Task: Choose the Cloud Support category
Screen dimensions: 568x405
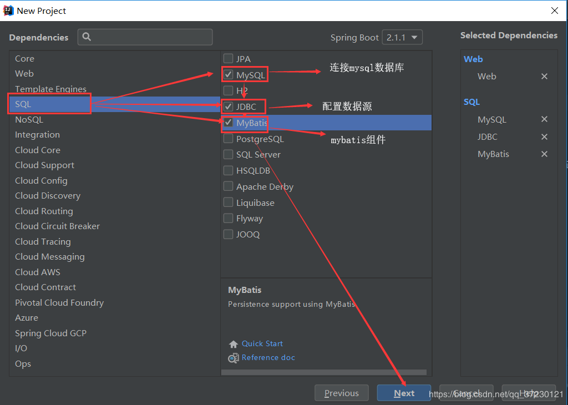Action: point(114,165)
